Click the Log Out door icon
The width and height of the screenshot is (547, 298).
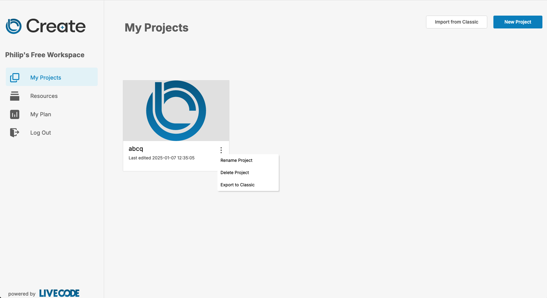(x=15, y=133)
